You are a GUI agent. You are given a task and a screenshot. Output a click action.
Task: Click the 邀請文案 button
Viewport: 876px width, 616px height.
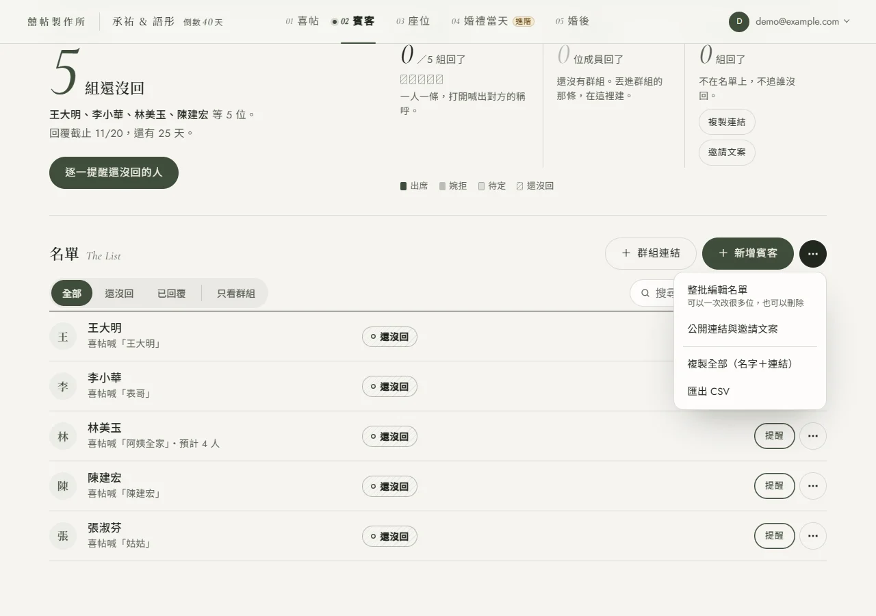click(x=727, y=152)
